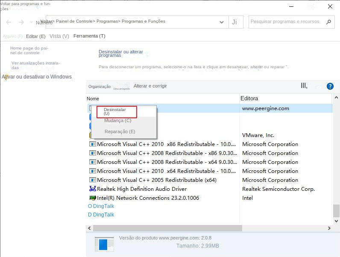Open Ver atualizações instaladas link
340x257 pixels.
point(35,65)
